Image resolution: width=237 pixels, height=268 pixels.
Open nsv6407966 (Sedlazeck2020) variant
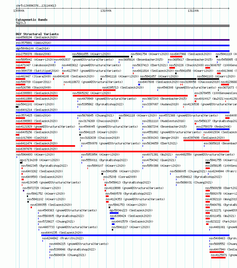(x=191, y=54)
